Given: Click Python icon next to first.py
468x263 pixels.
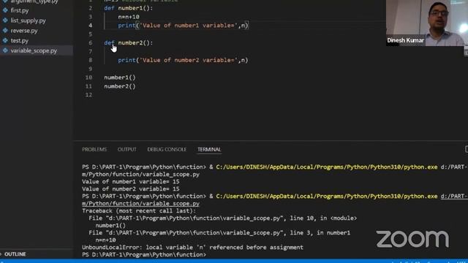Looking at the screenshot, I should click(5, 10).
